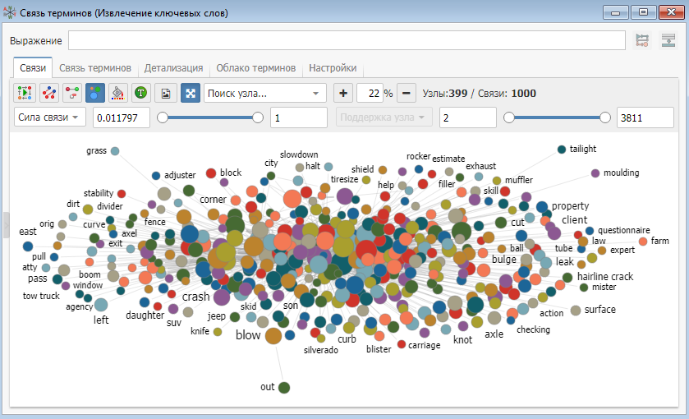This screenshot has height=419, width=689.
Task: Click the 'Детализация' tab
Action: (173, 68)
